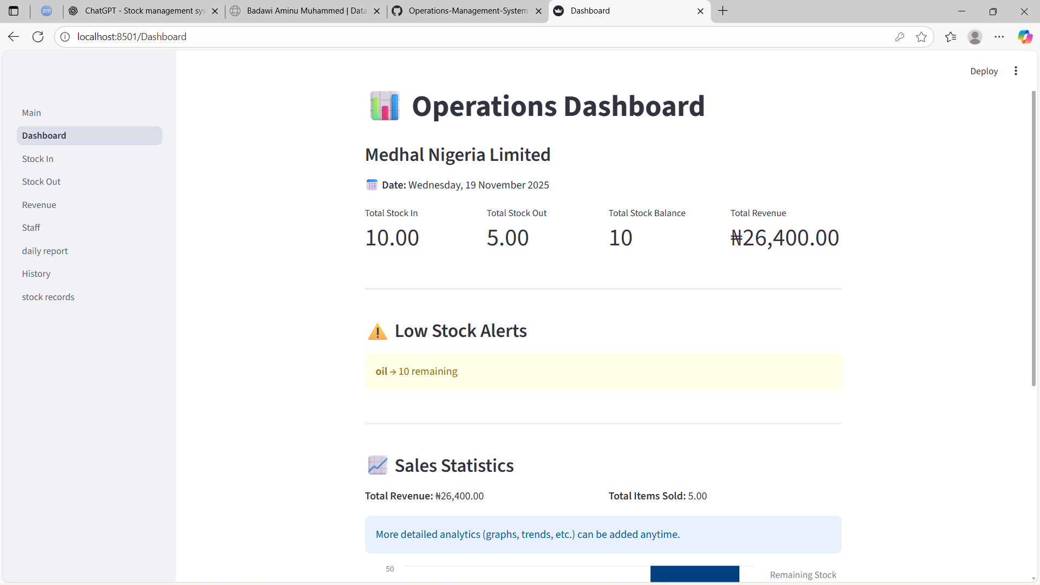The width and height of the screenshot is (1040, 585).
Task: Open the tab actions menu icon
Action: [x=14, y=11]
